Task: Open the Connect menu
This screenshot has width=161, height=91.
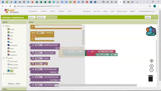Action: pos(44,11)
